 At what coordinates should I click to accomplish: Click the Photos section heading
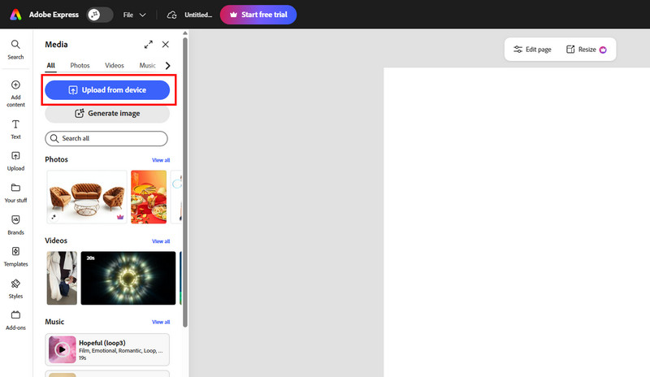56,160
